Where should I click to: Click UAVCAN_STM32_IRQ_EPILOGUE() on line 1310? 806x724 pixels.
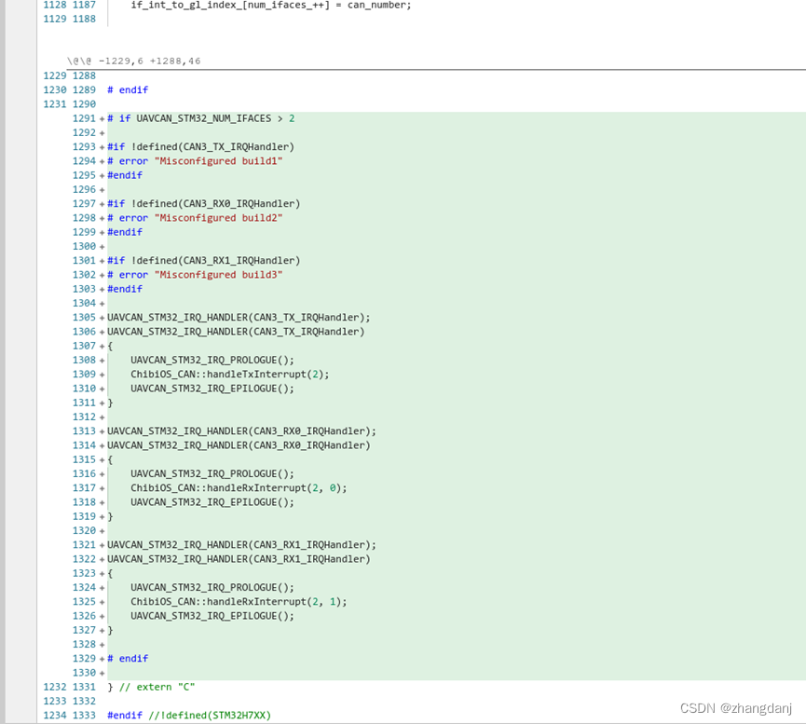click(212, 389)
